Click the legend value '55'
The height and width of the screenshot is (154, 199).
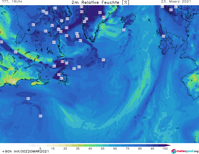[103, 149]
